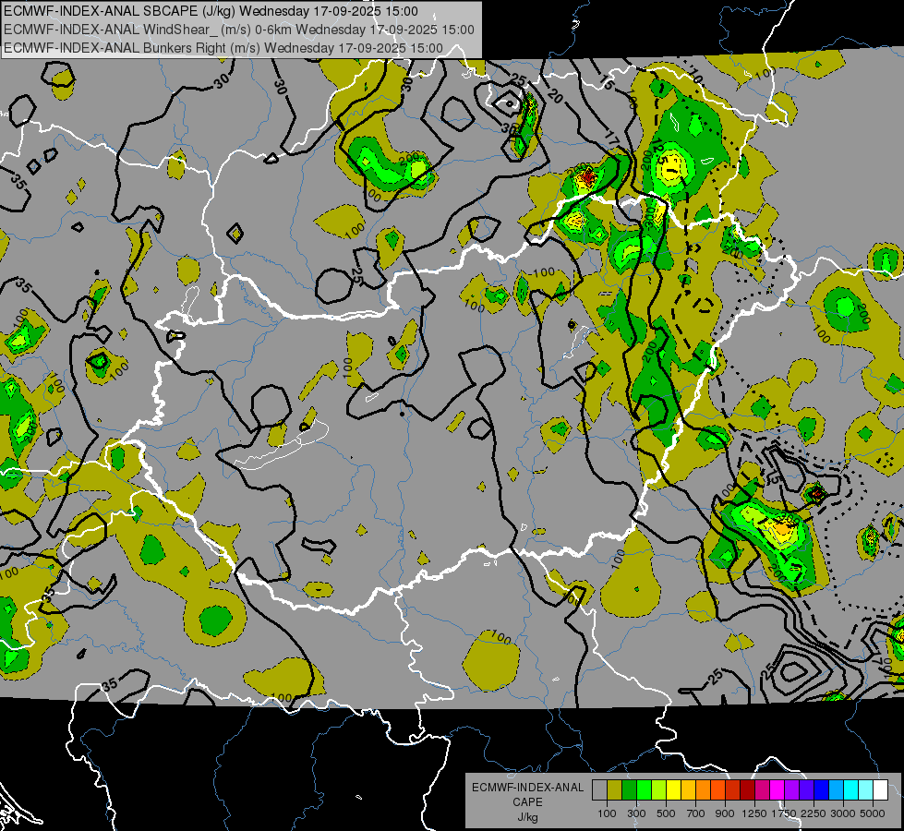Screen dimensions: 904x831
Task: Click the legend value label 700
Action: (695, 813)
